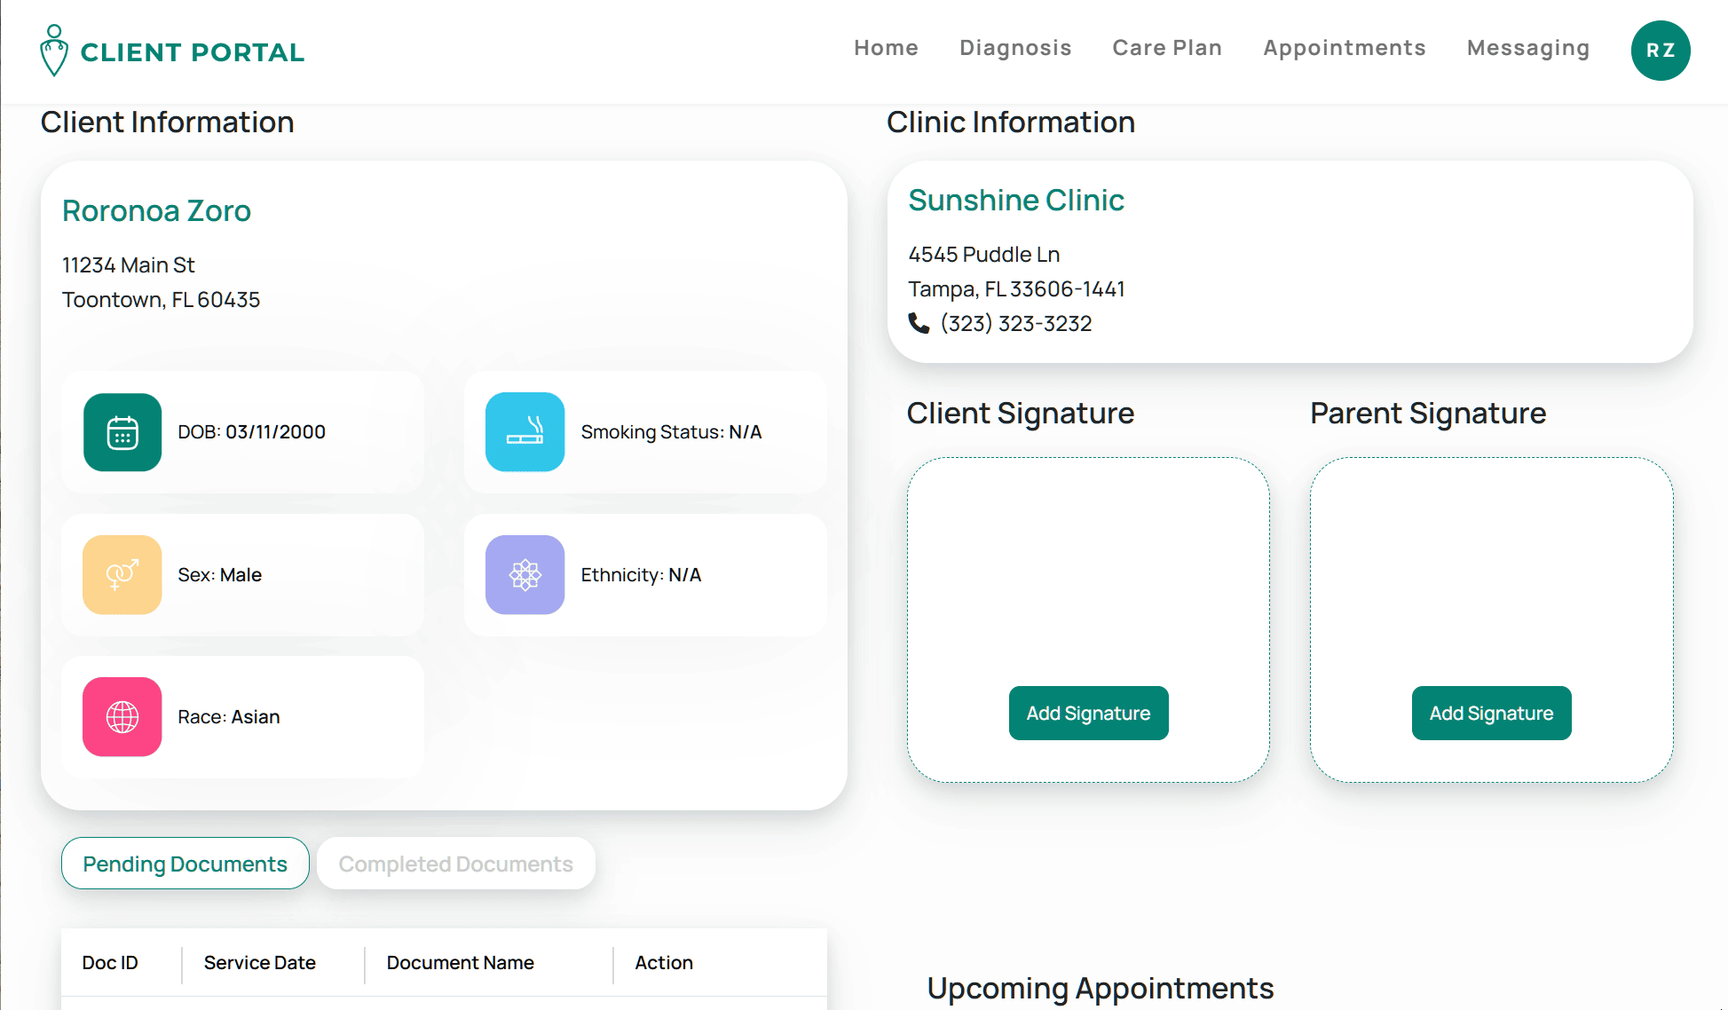Switch to the Pending Documents tab
The height and width of the screenshot is (1010, 1728).
[185, 864]
